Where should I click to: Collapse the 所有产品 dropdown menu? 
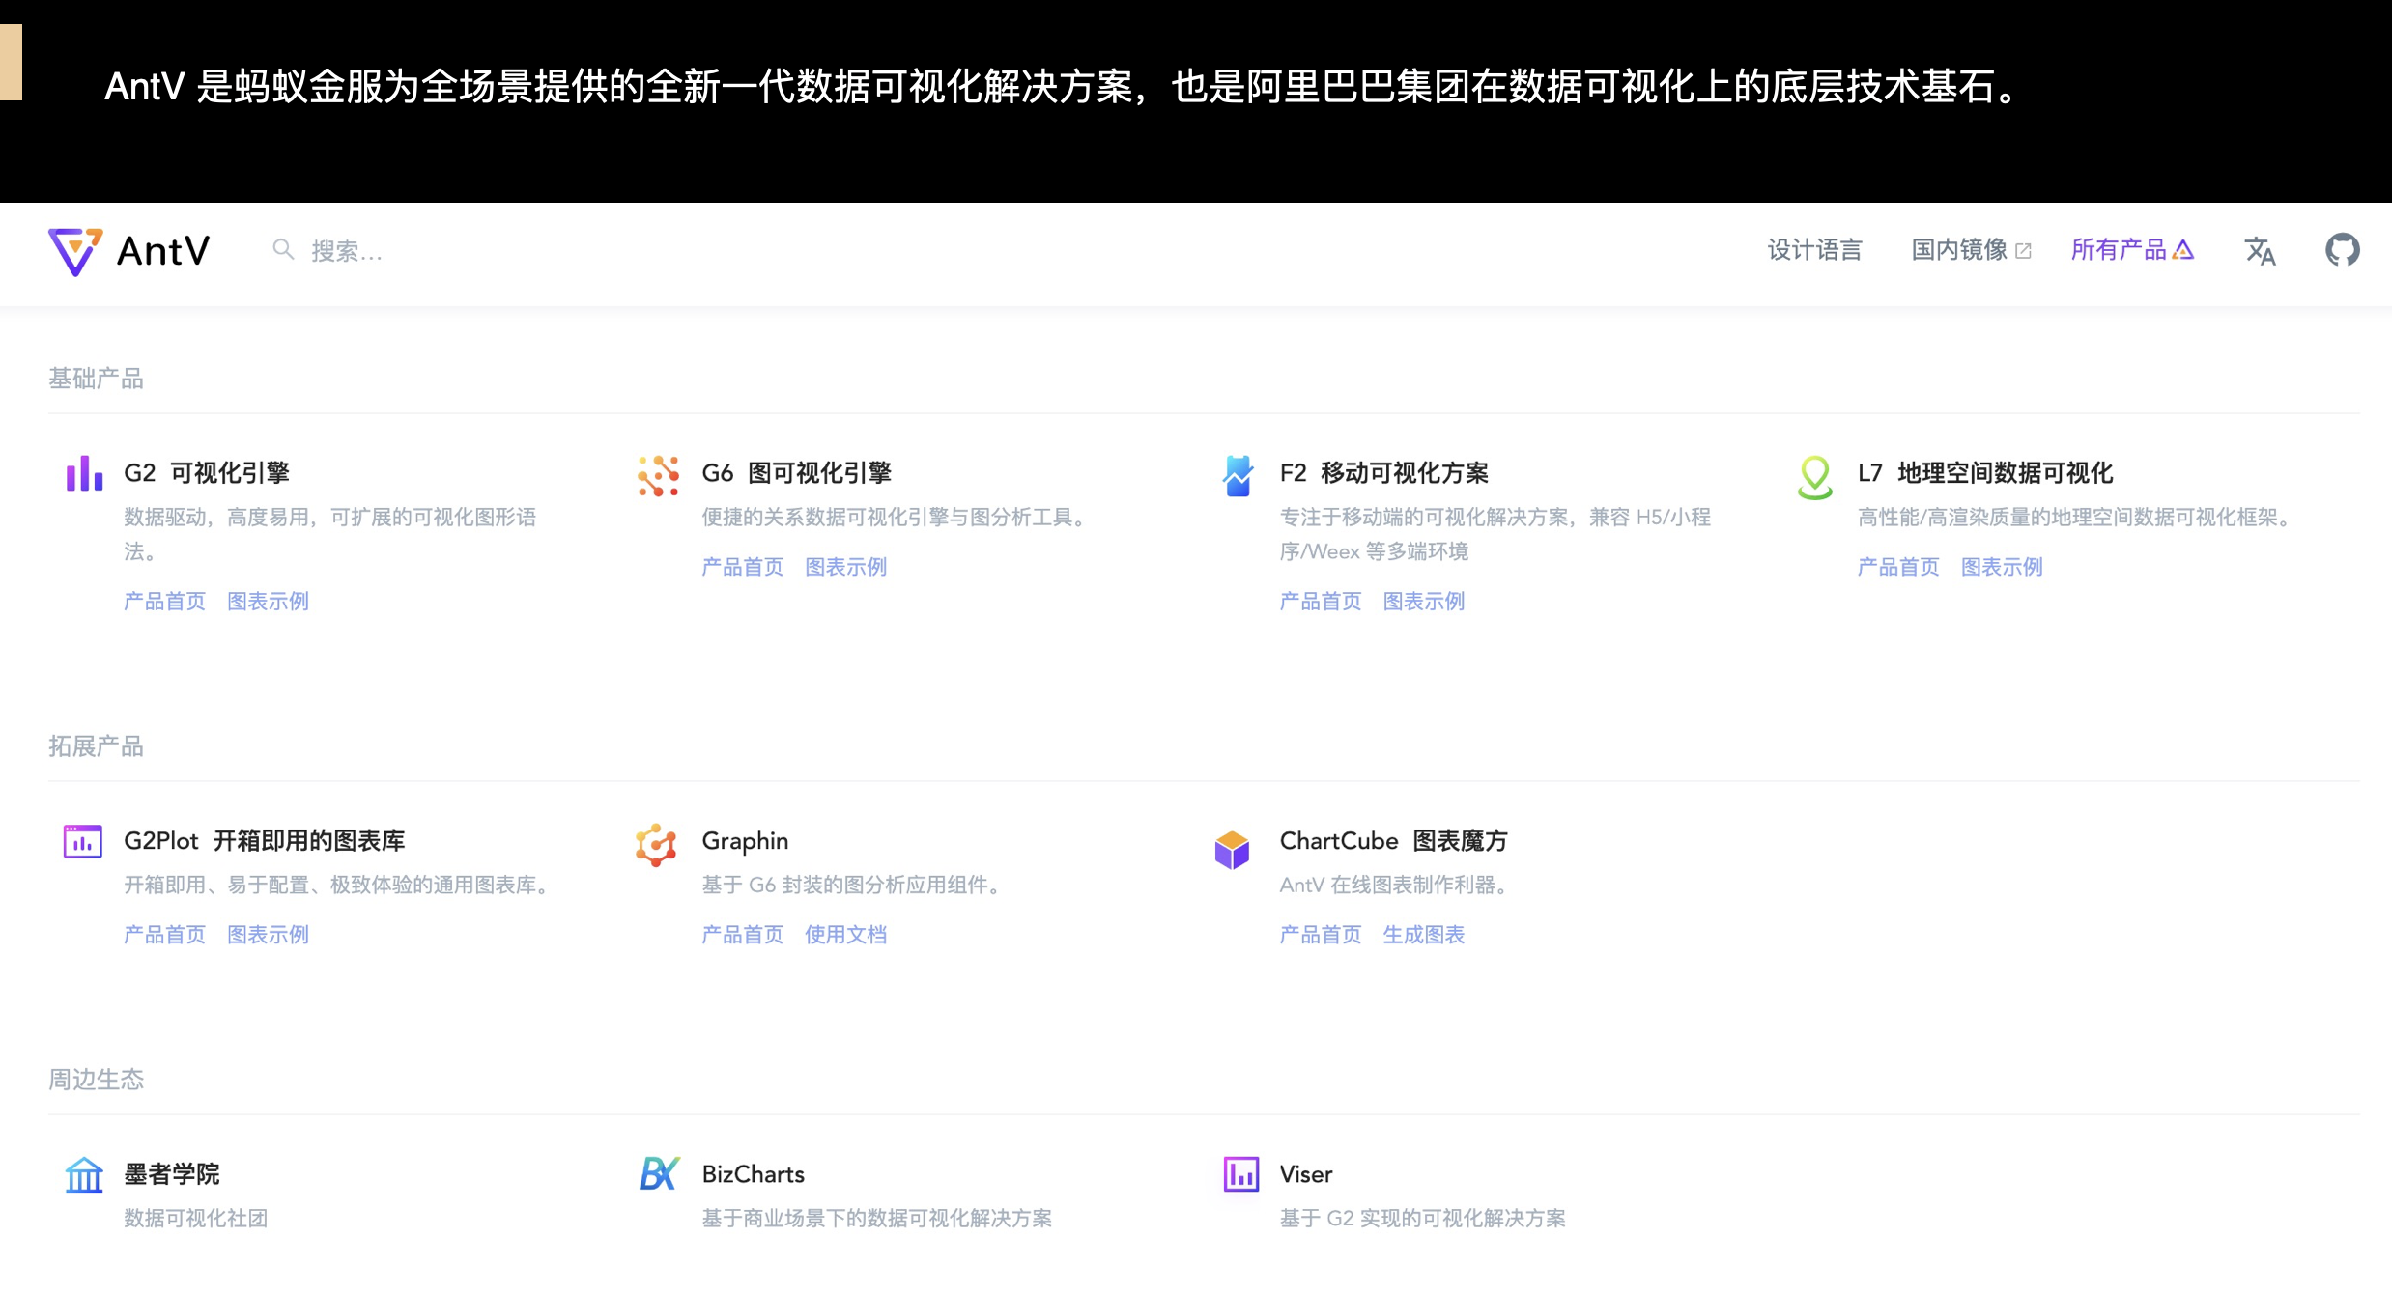coord(2131,250)
